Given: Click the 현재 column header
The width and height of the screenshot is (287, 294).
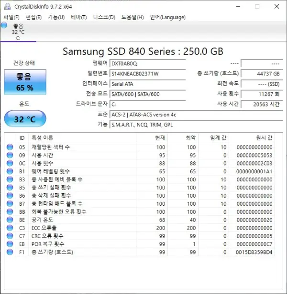Looking at the screenshot, I should 152,138.
